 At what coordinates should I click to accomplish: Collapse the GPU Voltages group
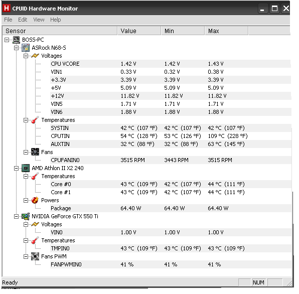click(26, 224)
